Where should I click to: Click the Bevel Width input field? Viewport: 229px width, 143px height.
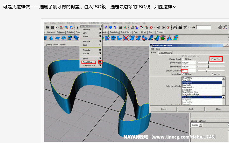(x=189, y=63)
